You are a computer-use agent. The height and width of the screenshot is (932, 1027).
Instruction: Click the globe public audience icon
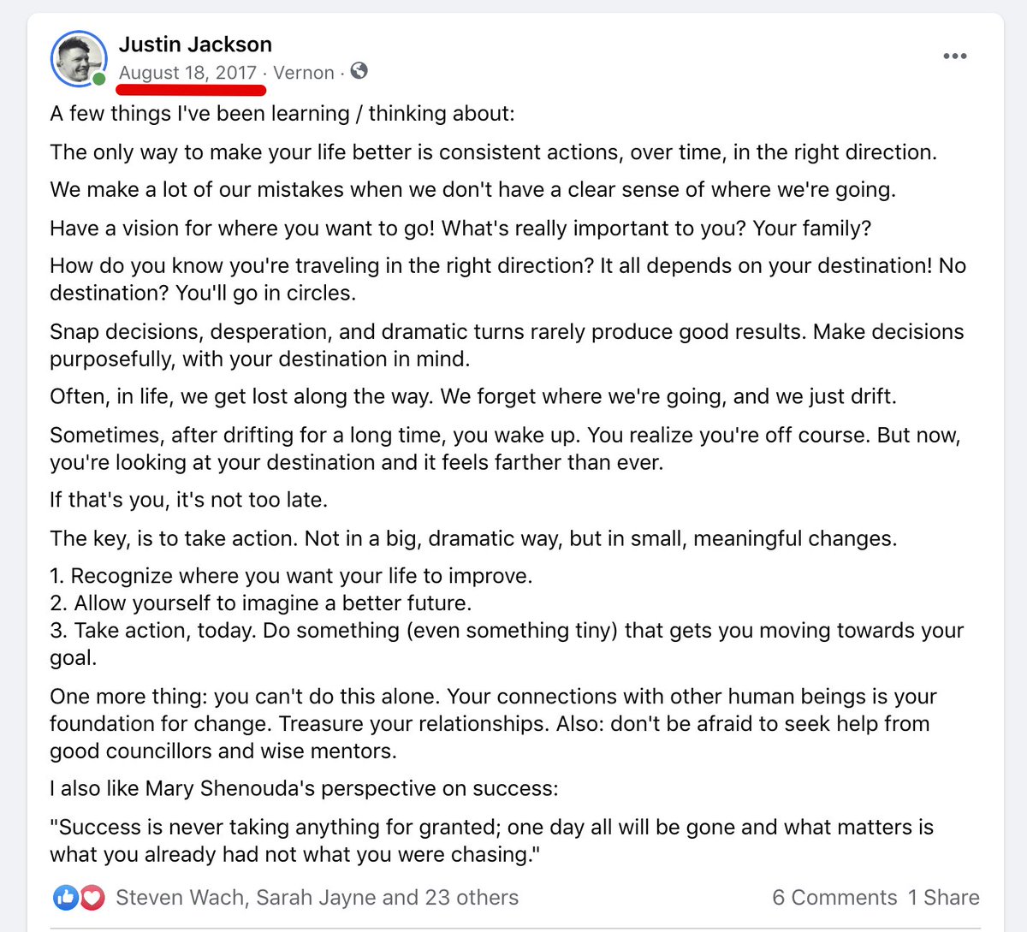359,71
